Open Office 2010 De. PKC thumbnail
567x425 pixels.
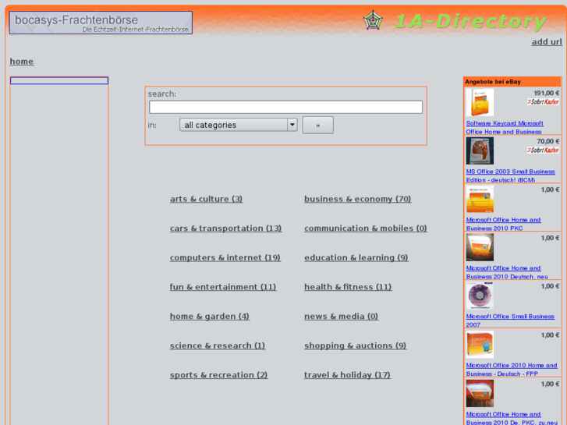point(480,393)
